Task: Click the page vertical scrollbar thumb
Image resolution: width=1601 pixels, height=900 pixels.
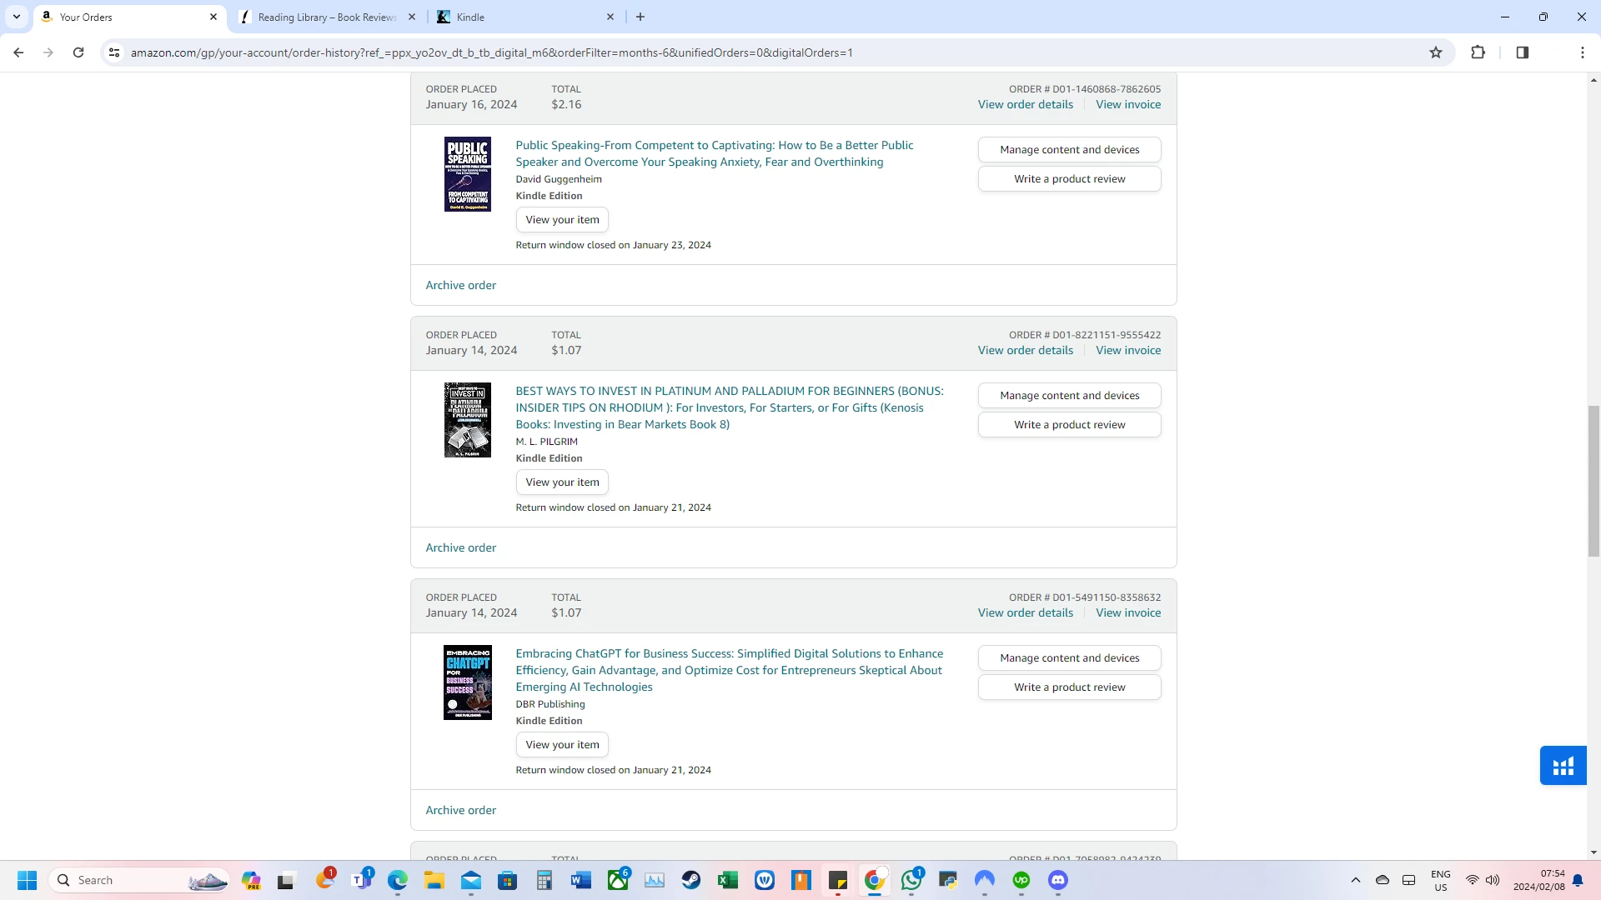Action: [x=1593, y=480]
